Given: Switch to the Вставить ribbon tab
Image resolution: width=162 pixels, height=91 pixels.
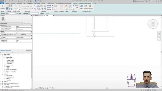Looking at the screenshot, I should 13,3.
